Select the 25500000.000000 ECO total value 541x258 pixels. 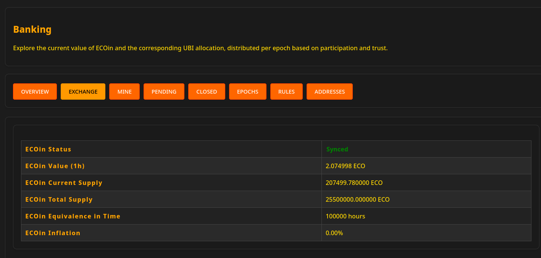tap(357, 199)
